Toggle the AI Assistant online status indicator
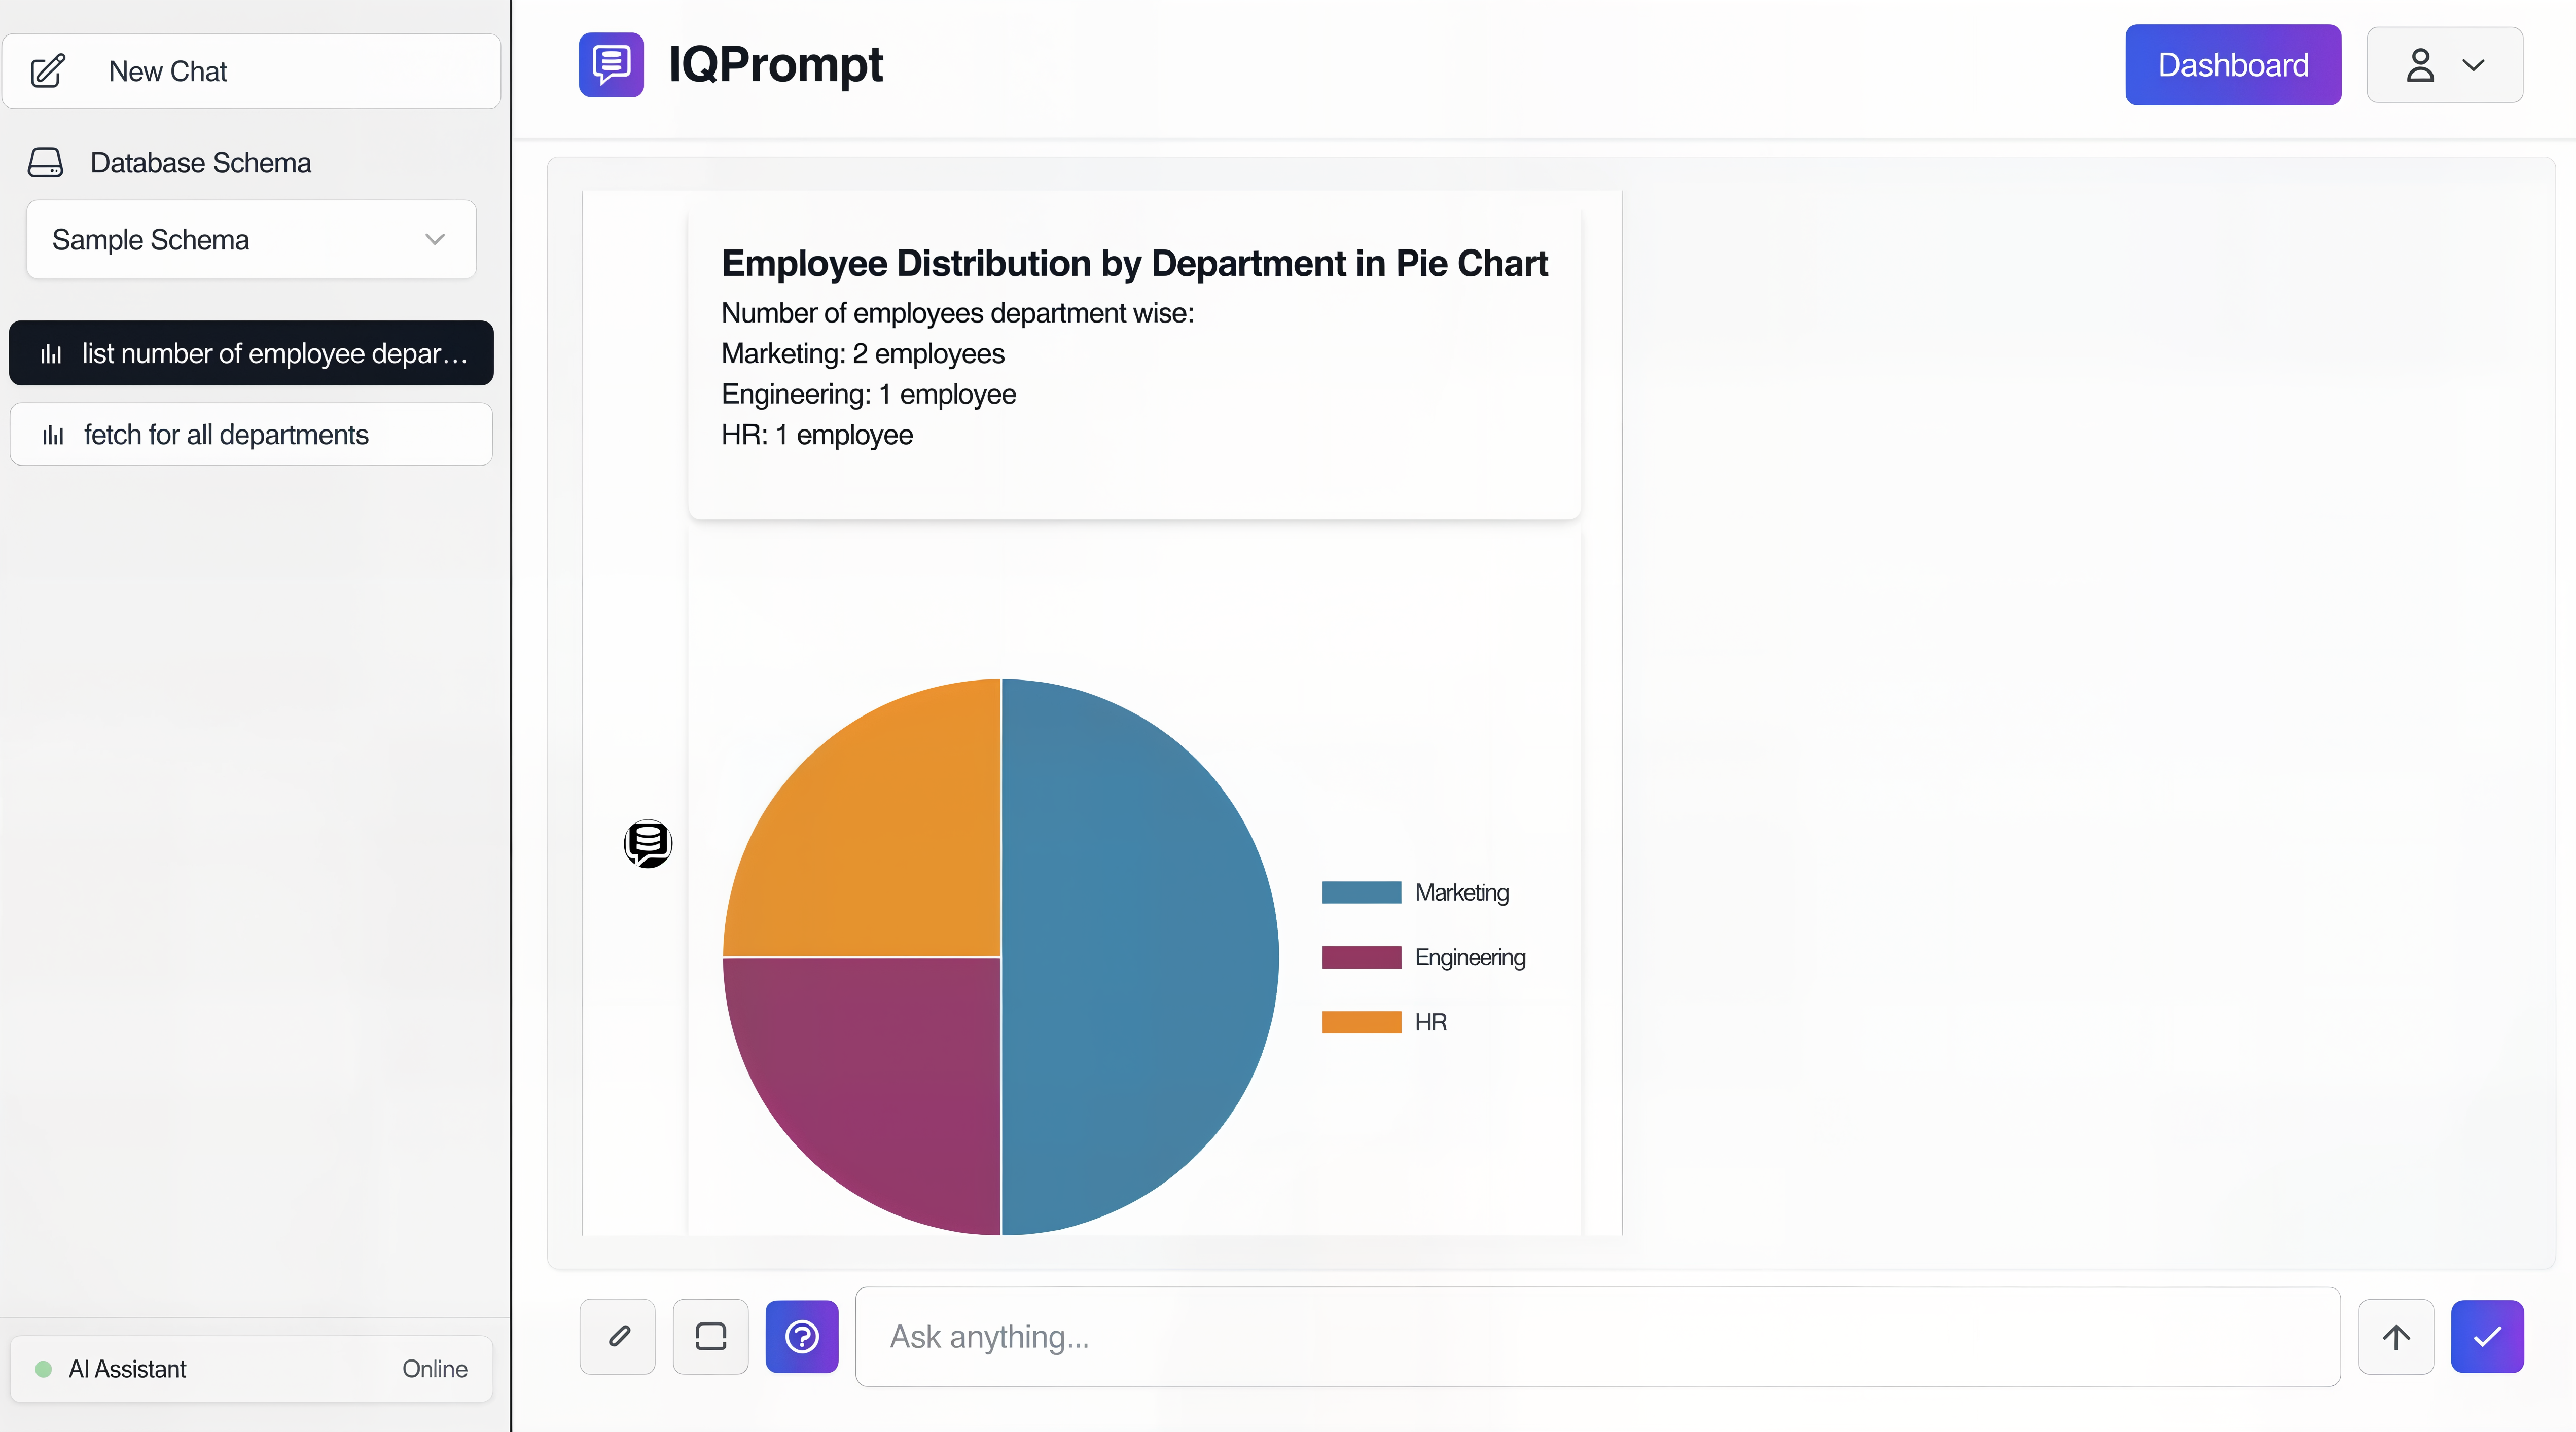Viewport: 2576px width, 1432px height. [42, 1369]
